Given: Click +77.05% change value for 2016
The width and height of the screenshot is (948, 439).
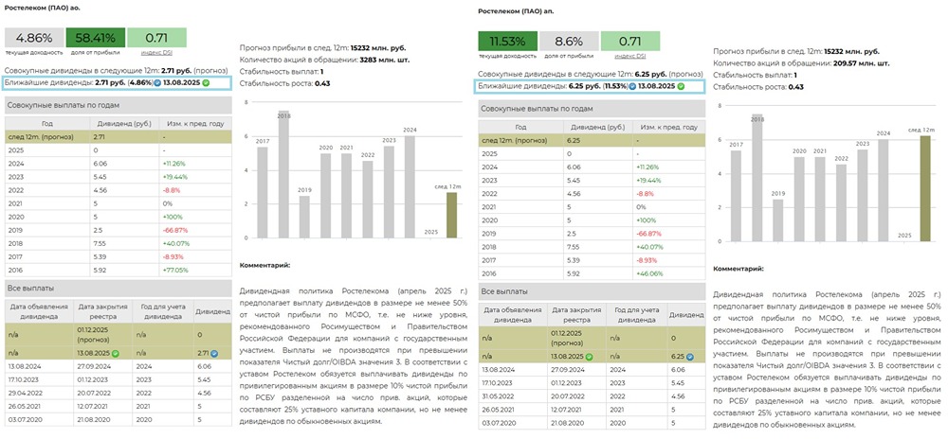Looking at the screenshot, I should point(176,271).
